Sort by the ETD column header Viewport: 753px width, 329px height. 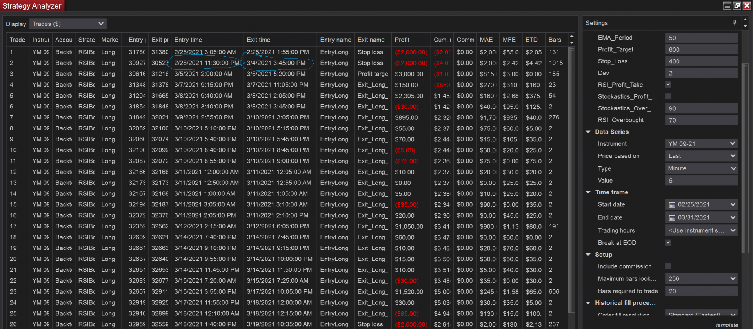coord(534,40)
